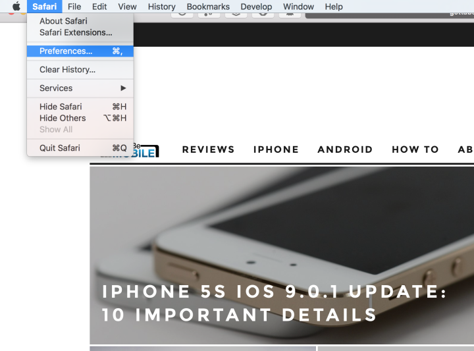474x351 pixels.
Task: Choose Hide Others
Action: tap(80, 118)
